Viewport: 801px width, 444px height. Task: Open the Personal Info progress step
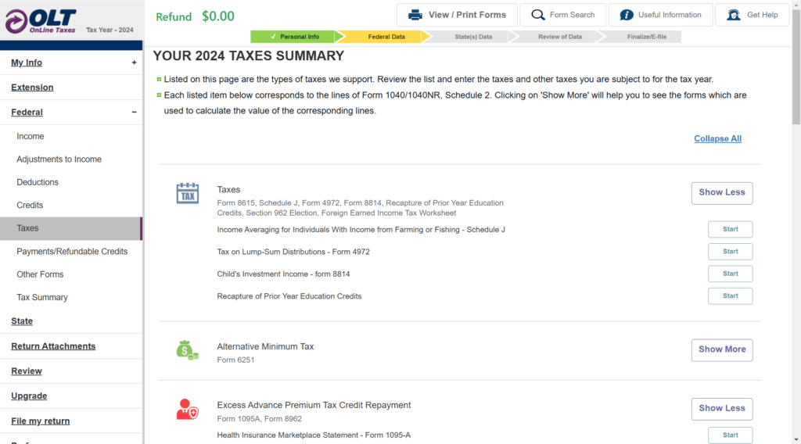295,37
